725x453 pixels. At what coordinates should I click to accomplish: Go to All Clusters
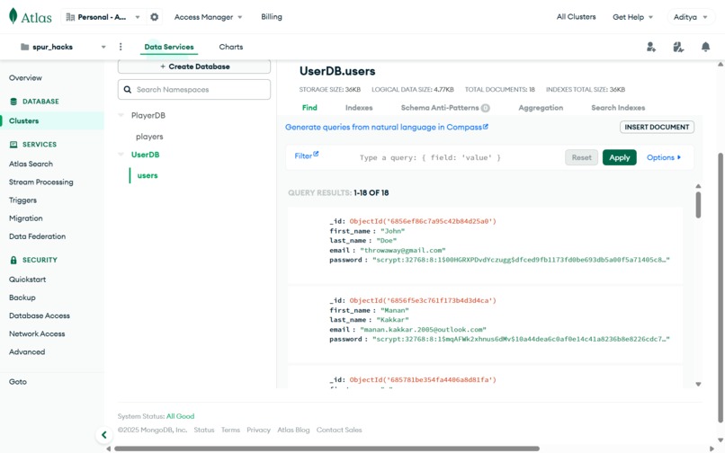click(576, 17)
